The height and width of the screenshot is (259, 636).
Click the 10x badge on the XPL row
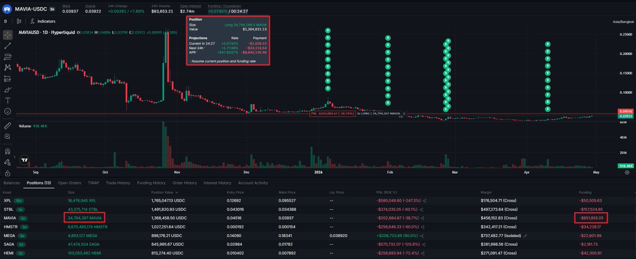[19, 201]
